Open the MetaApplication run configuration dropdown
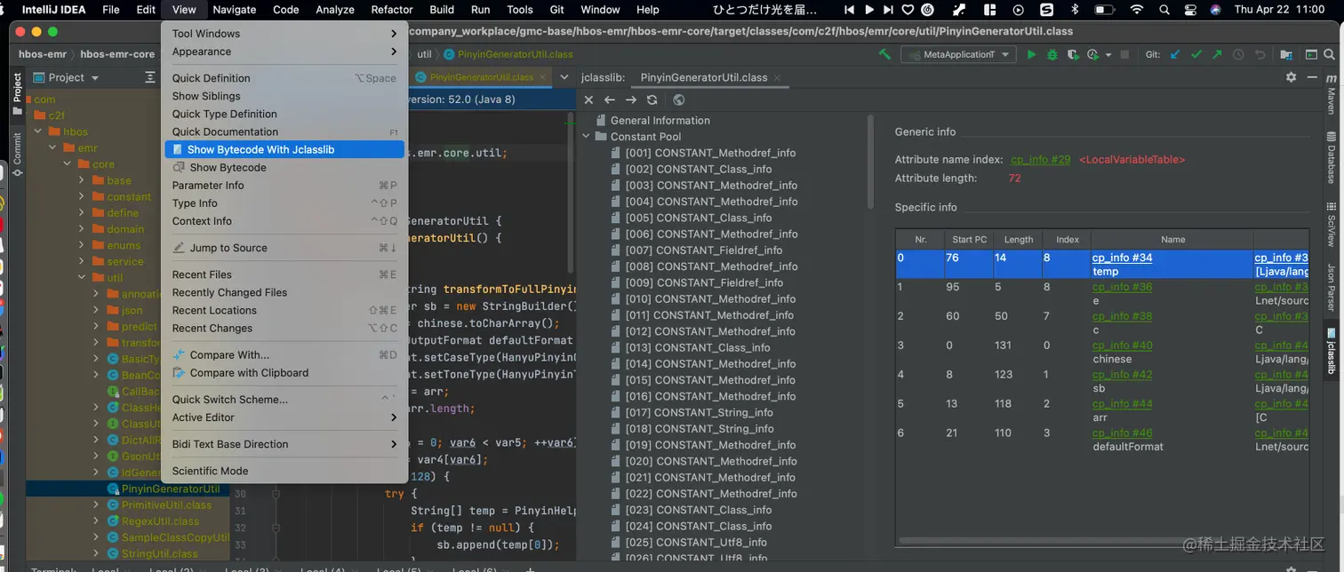The image size is (1344, 572). click(x=957, y=54)
